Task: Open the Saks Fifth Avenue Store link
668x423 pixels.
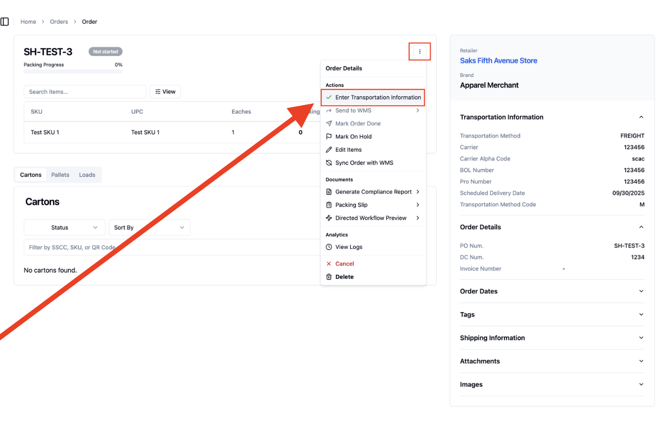Action: pos(499,61)
